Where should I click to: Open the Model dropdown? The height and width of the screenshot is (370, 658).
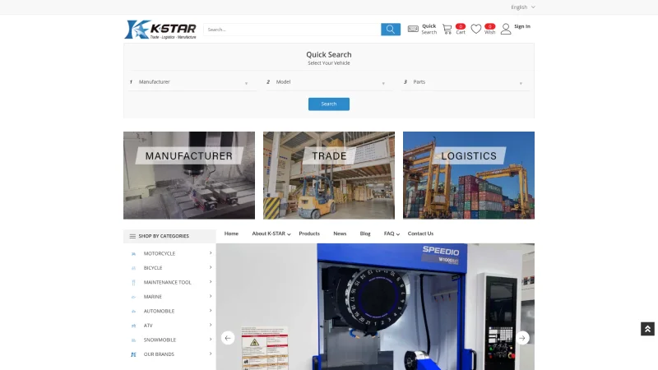coord(329,82)
